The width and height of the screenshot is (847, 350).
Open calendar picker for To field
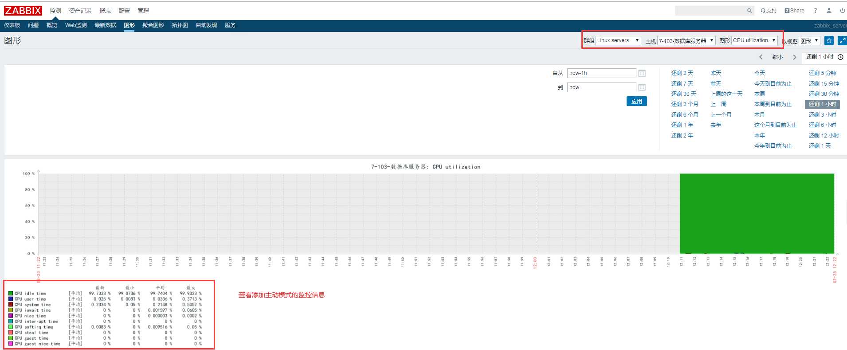click(x=642, y=87)
